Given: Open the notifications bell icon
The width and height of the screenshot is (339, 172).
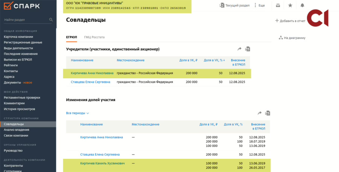Looking at the screenshot, I should 302,5.
